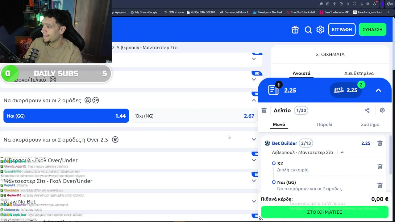Expand the topmost collapsed market chevron
Image resolution: width=395 pixels, height=222 pixels.
[254, 59]
